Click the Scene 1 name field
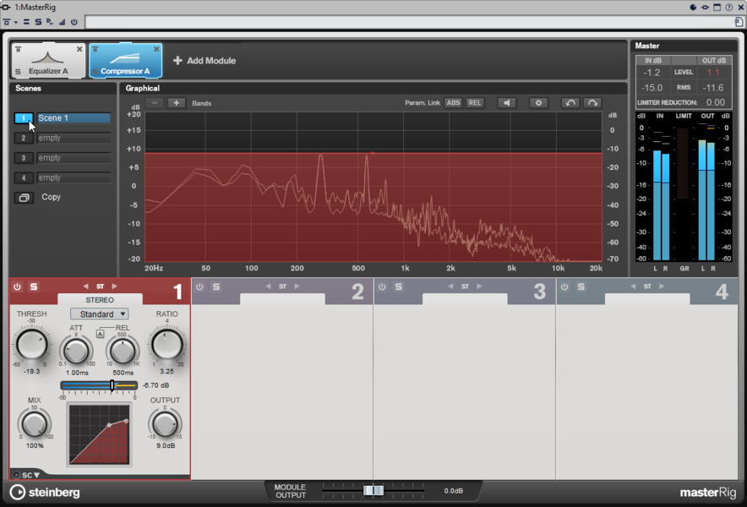 (74, 118)
